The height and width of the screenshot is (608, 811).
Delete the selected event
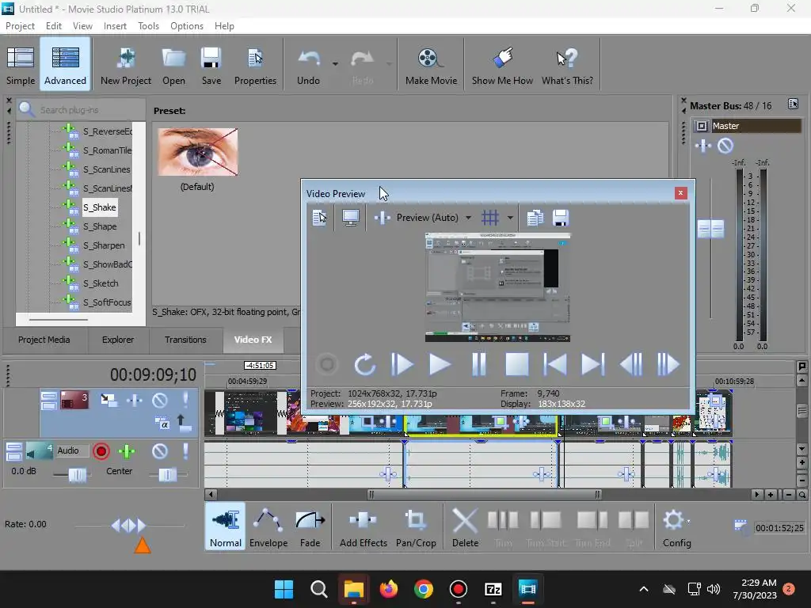[465, 526]
